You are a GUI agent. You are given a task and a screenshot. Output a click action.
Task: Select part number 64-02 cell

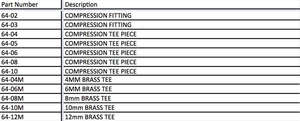(x=9, y=15)
